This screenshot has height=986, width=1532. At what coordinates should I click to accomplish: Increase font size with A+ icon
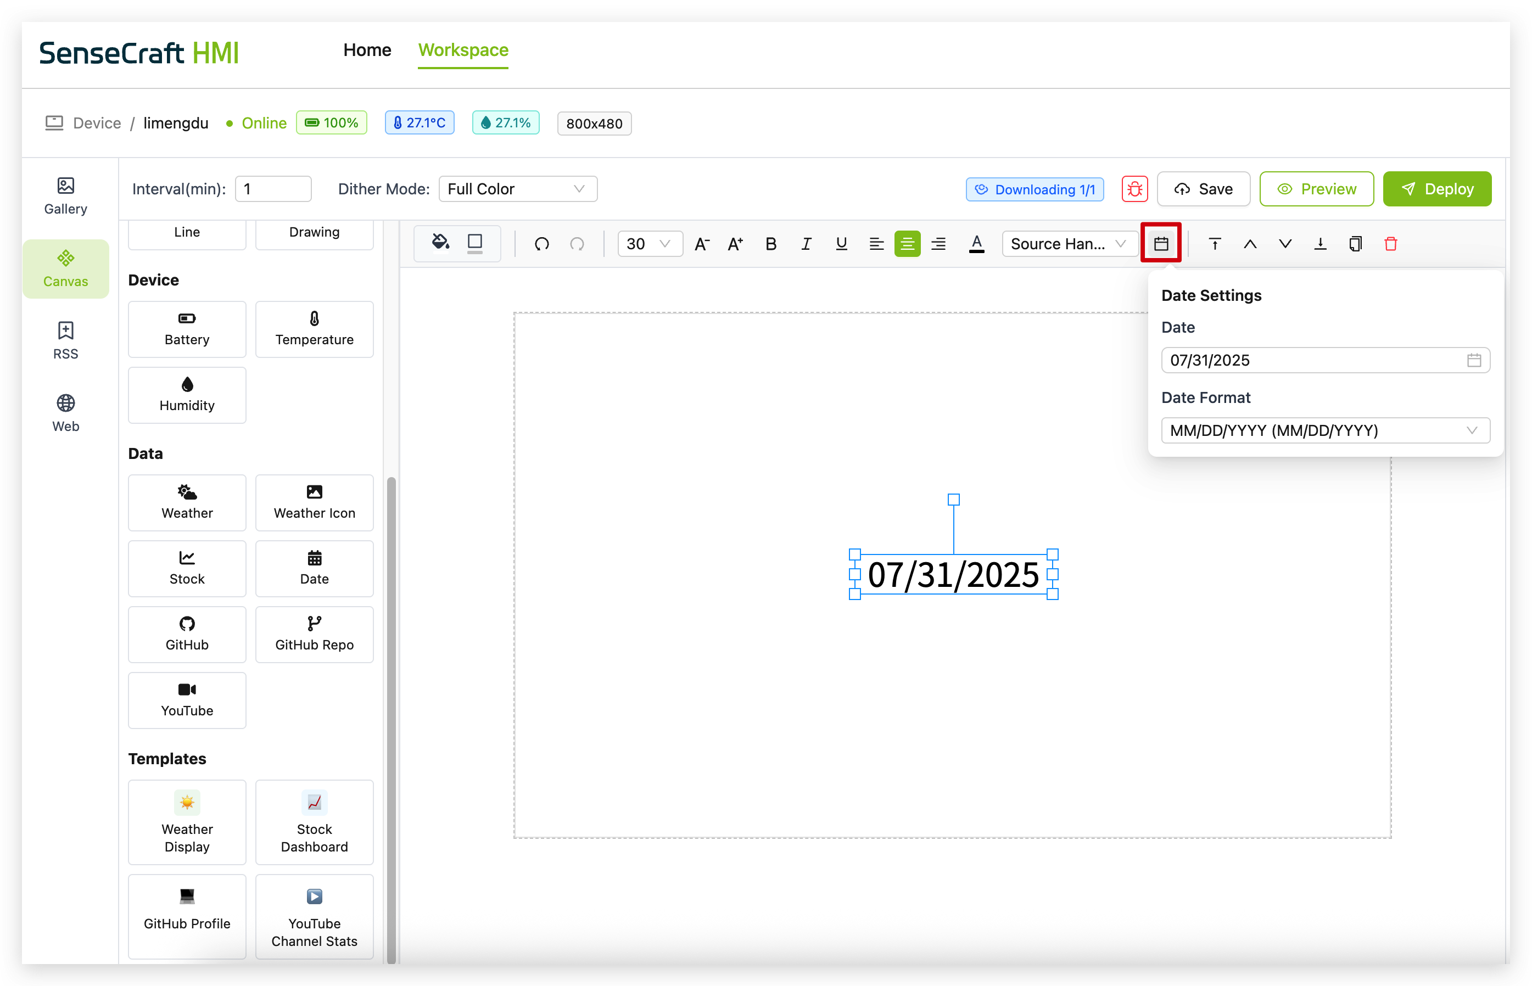[x=736, y=244]
